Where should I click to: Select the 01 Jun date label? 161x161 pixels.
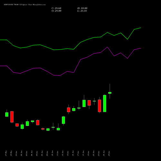coord(16,154)
